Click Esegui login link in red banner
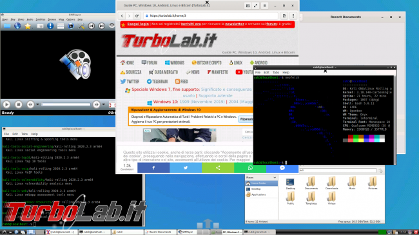Viewport: 419px width, 235px height. point(138,24)
